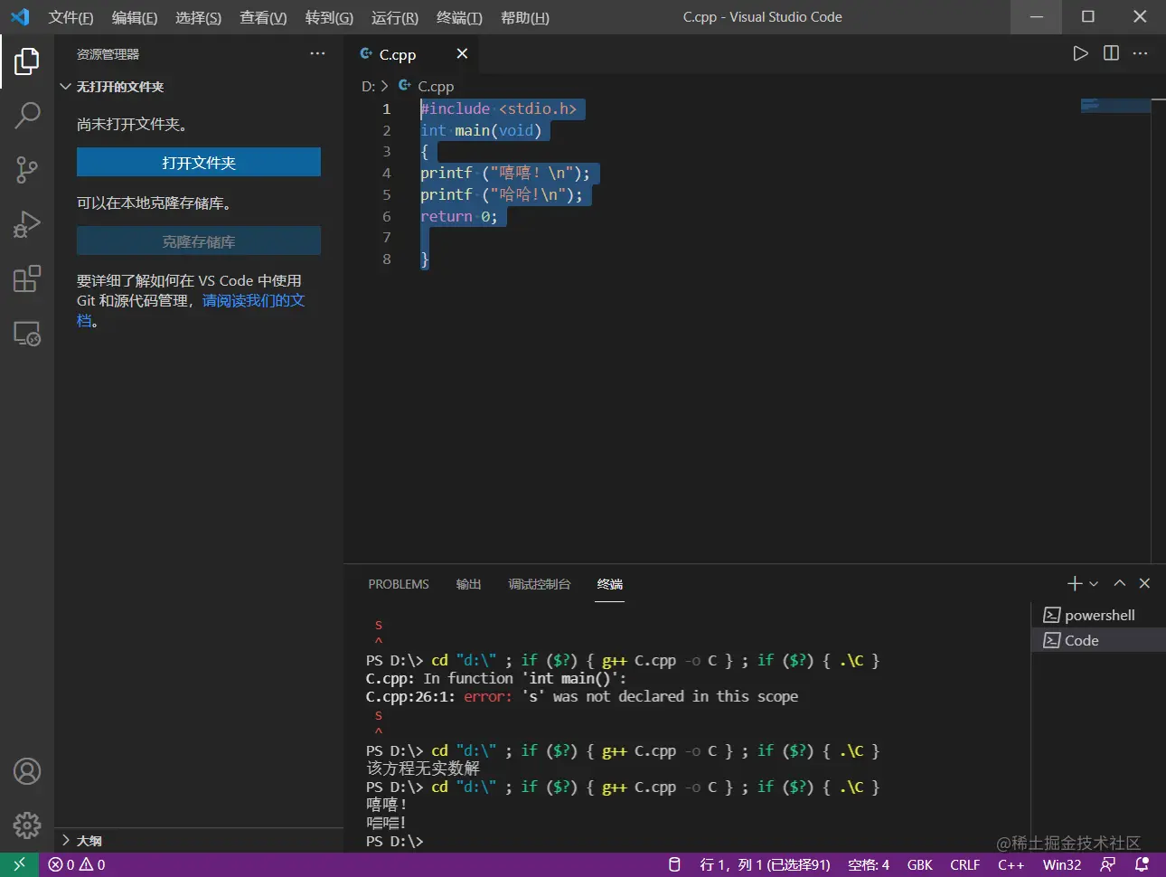This screenshot has width=1166, height=877.
Task: Open the Source Control view
Action: pyautogui.click(x=27, y=169)
